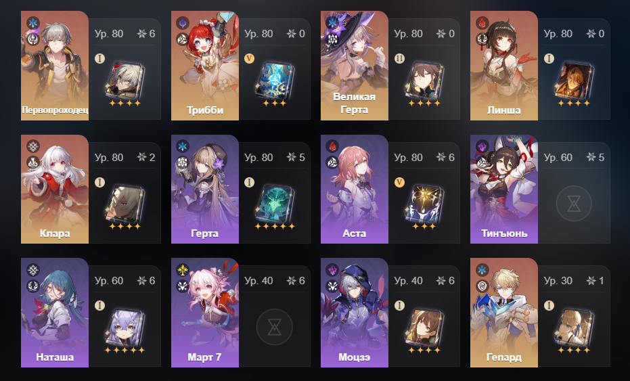Click Аста's golden three-star light cone icon

click(x=424, y=204)
